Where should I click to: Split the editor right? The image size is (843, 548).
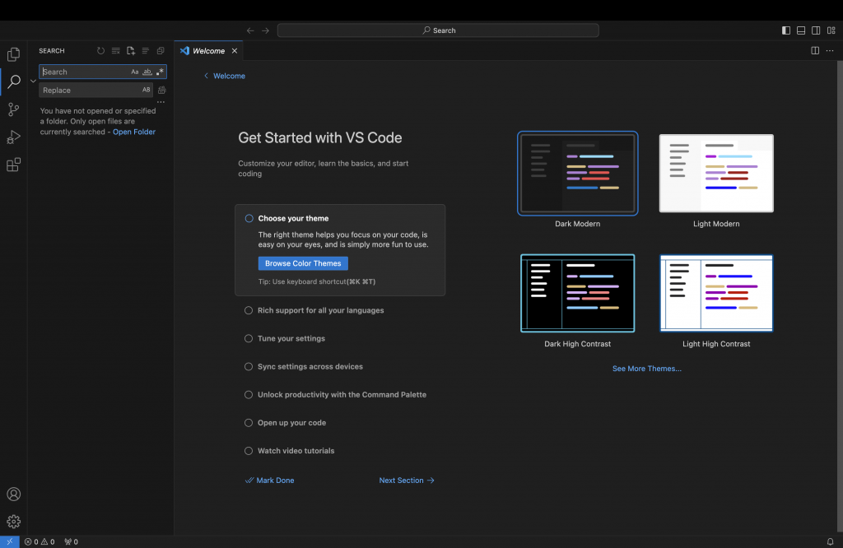[815, 50]
